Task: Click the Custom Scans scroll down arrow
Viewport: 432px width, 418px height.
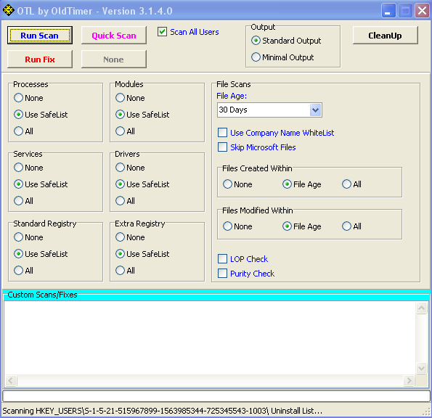Action: coord(422,368)
